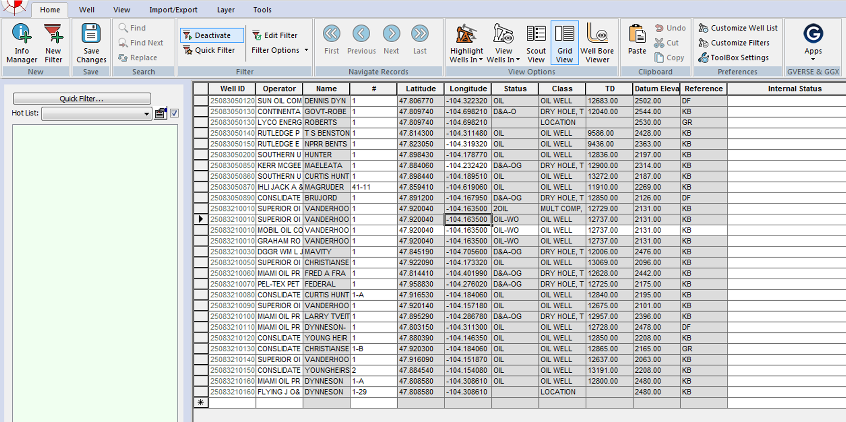Select the 2OIL status cell
The height and width of the screenshot is (422, 846).
[x=515, y=209]
